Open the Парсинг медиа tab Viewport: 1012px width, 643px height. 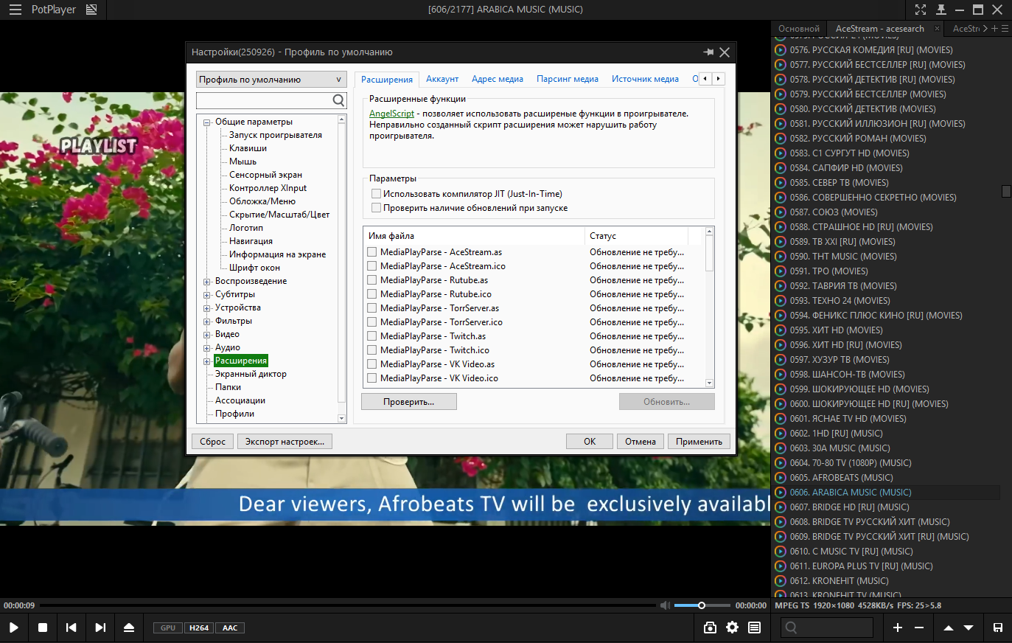tap(567, 79)
